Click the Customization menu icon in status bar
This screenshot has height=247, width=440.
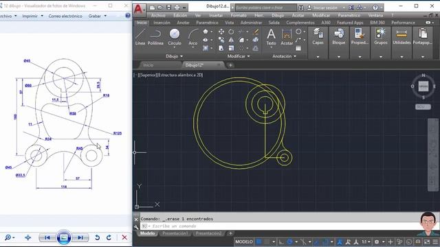pos(435,242)
